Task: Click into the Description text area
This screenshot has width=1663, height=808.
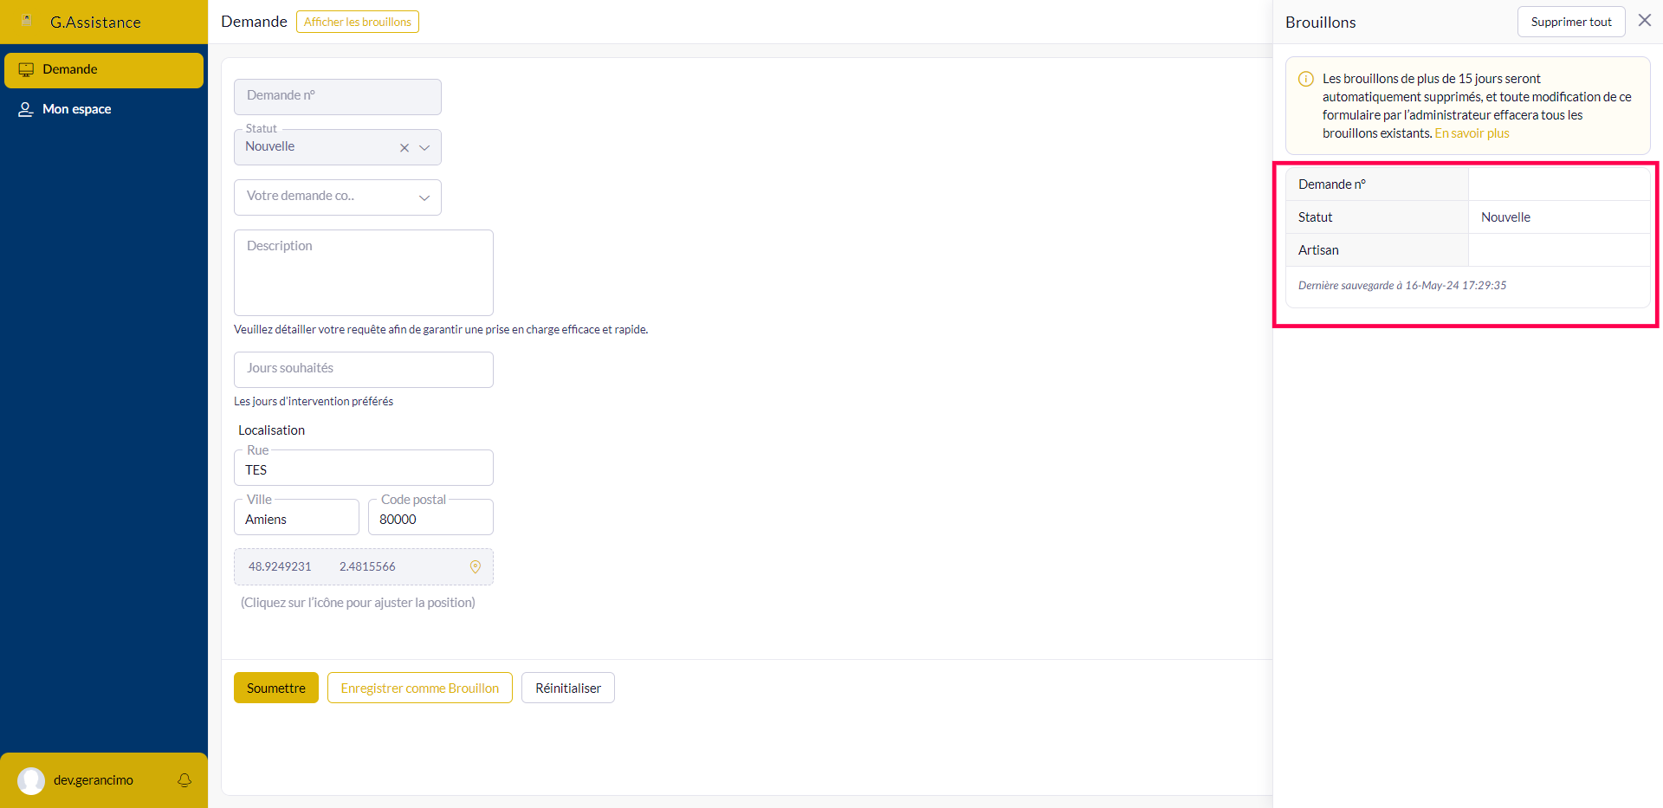Action: 364,273
